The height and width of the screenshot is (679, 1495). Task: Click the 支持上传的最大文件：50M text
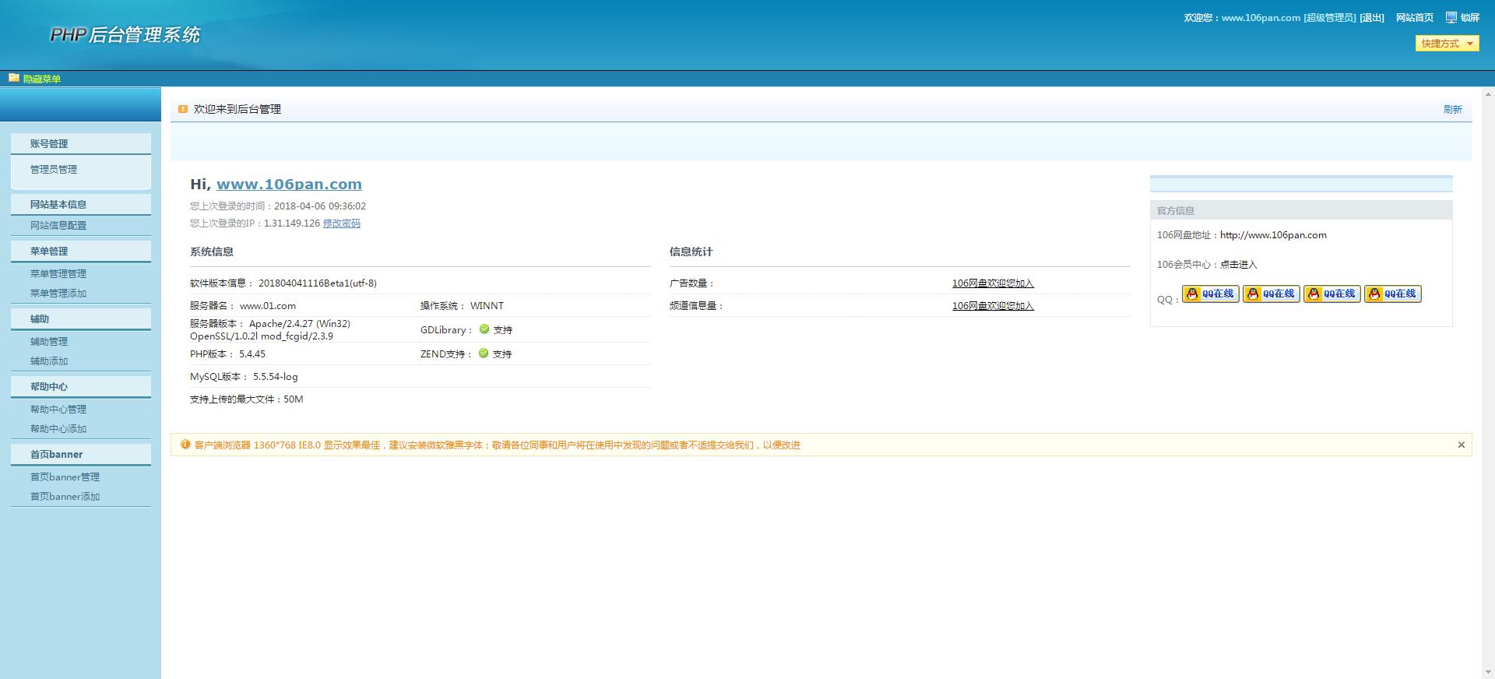(x=247, y=399)
